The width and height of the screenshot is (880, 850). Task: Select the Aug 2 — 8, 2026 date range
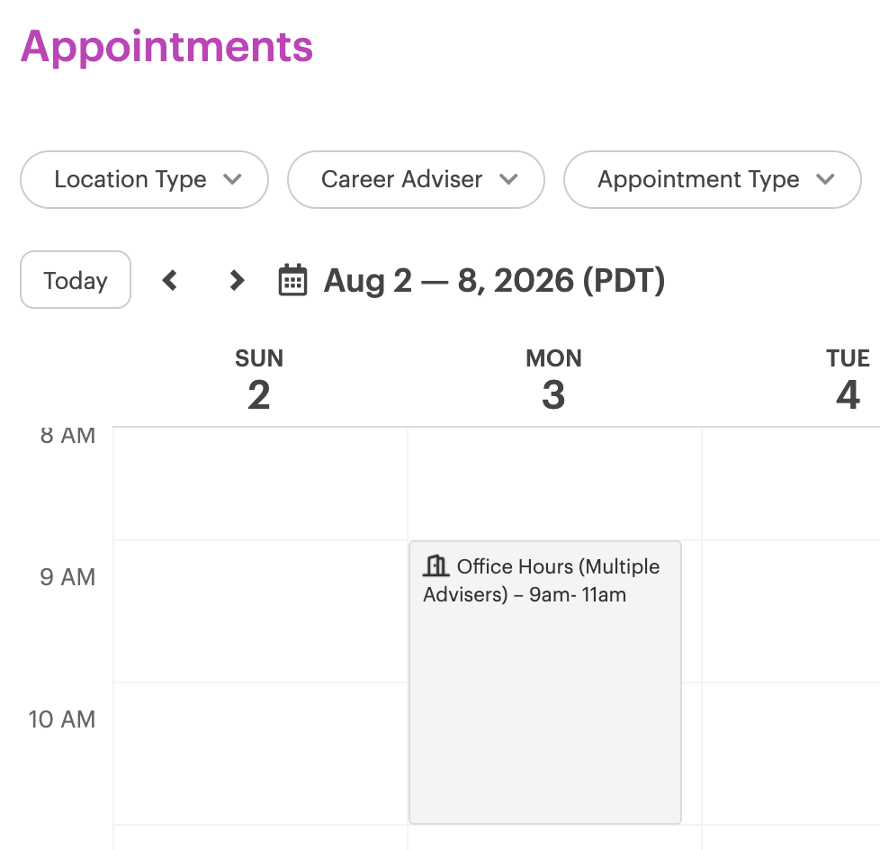tap(494, 280)
